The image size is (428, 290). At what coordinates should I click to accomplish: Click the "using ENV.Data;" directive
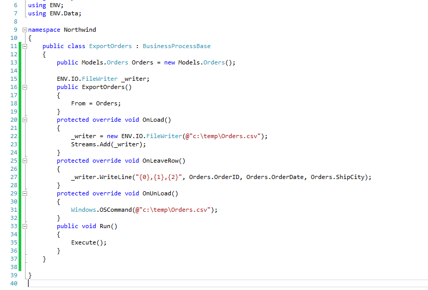coord(55,13)
